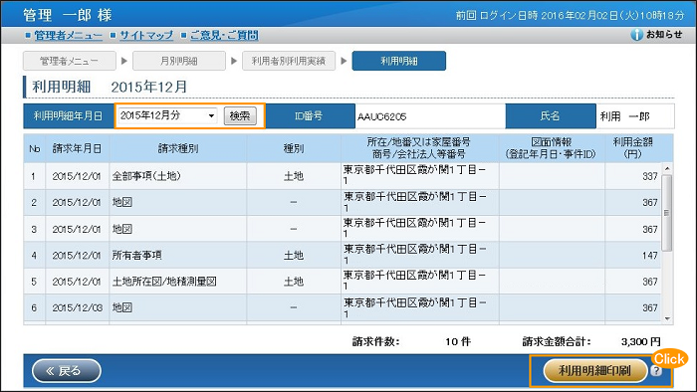The height and width of the screenshot is (392, 697).
Task: Click the ID番号 label
Action: pos(309,116)
